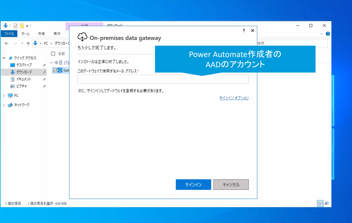
Task: Open the サインイン オプション link
Action: [x=234, y=98]
